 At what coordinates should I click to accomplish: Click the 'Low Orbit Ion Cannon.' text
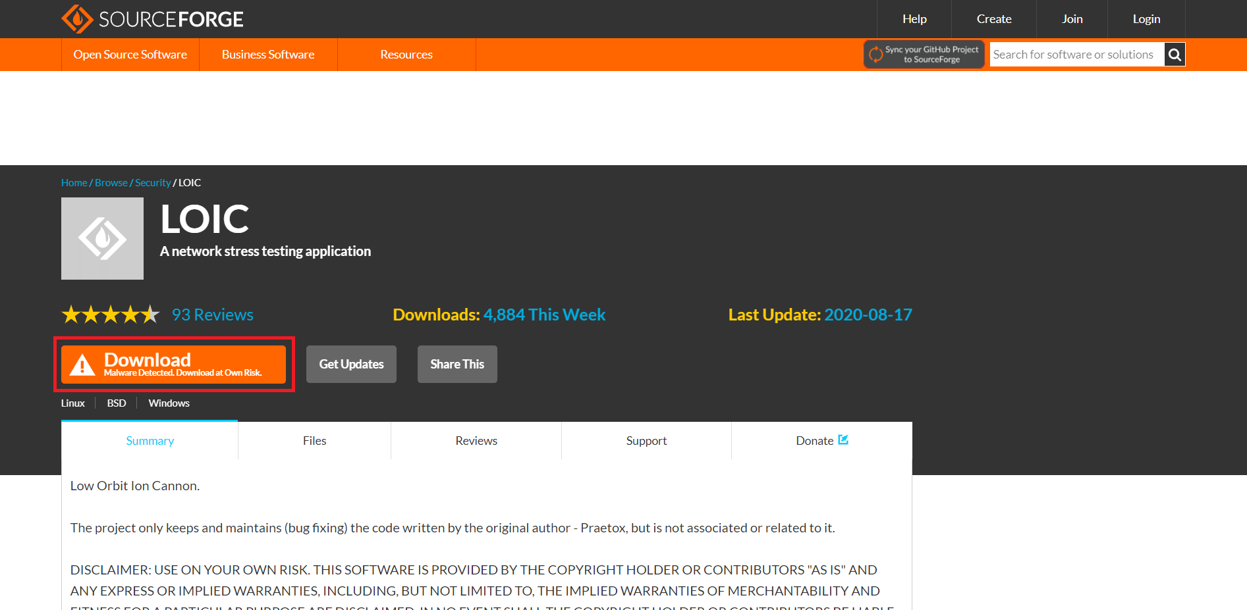click(135, 486)
